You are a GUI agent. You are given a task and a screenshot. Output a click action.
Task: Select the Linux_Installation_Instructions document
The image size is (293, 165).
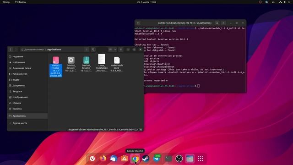tap(102, 63)
